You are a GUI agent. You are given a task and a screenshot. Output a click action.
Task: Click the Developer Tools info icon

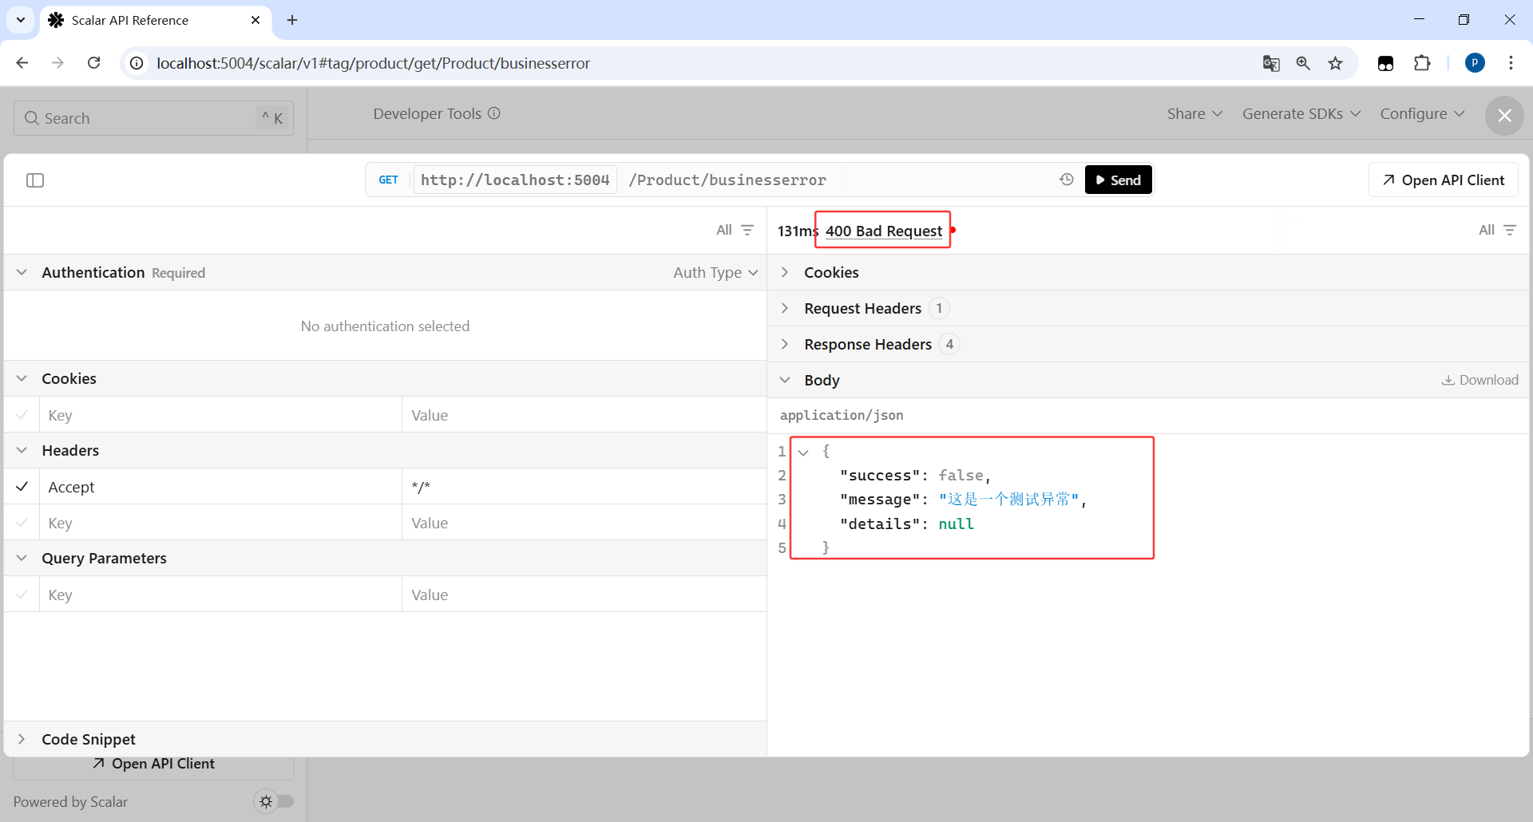(494, 113)
